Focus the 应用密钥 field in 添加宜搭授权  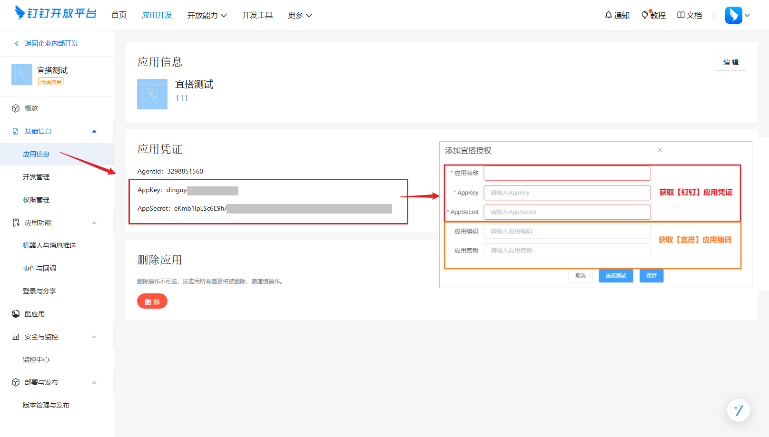[567, 251]
